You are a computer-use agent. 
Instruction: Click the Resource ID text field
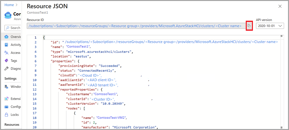(136, 26)
